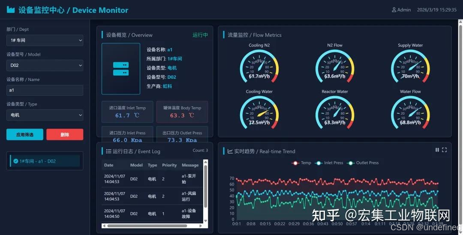Toggle the Inlet Press legend series
This screenshot has height=235, width=463.
[329, 163]
